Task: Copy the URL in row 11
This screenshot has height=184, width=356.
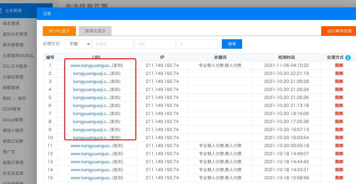Action: [117, 146]
